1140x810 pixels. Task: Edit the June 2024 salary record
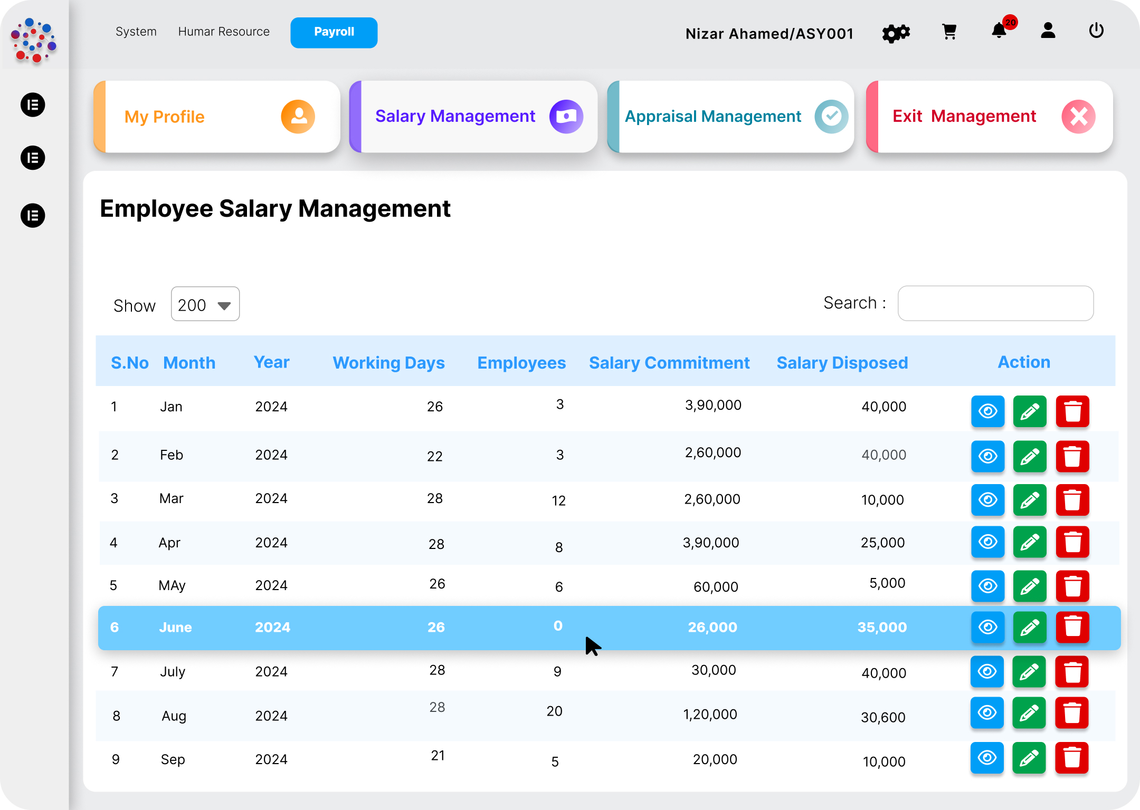pos(1030,628)
